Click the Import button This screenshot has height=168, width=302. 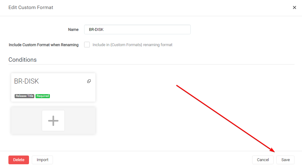(x=42, y=160)
